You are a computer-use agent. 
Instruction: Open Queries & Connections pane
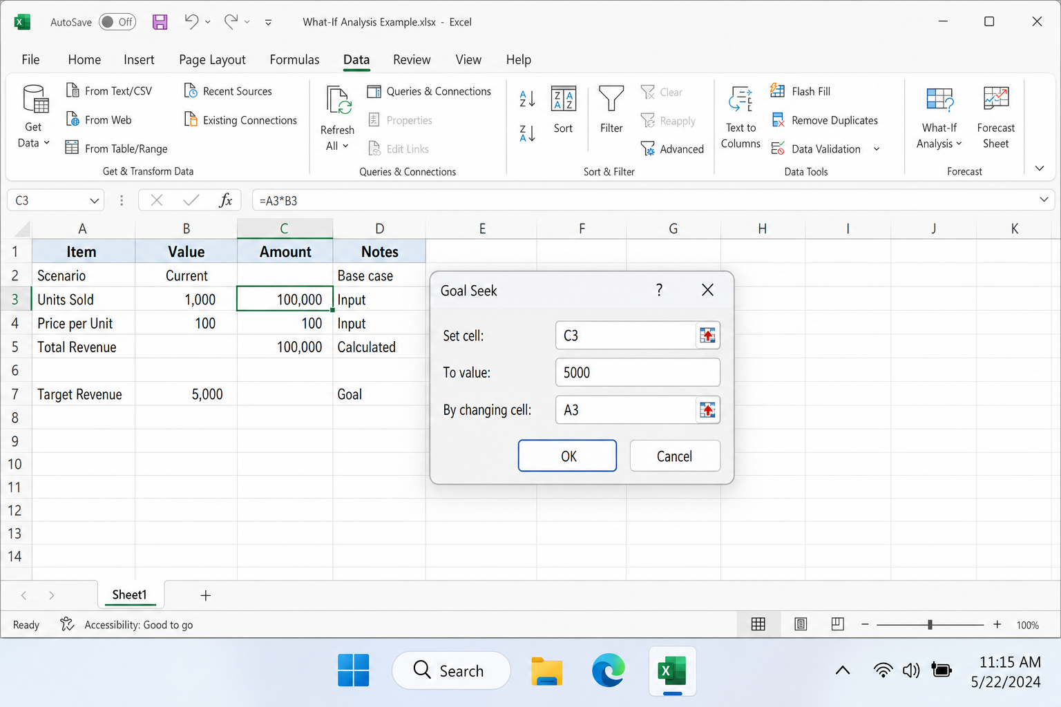pos(429,91)
